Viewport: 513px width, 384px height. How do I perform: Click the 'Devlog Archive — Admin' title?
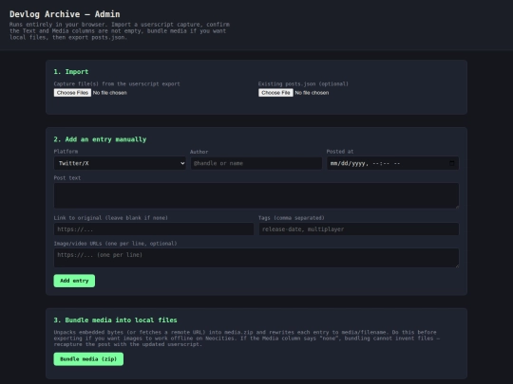click(65, 14)
